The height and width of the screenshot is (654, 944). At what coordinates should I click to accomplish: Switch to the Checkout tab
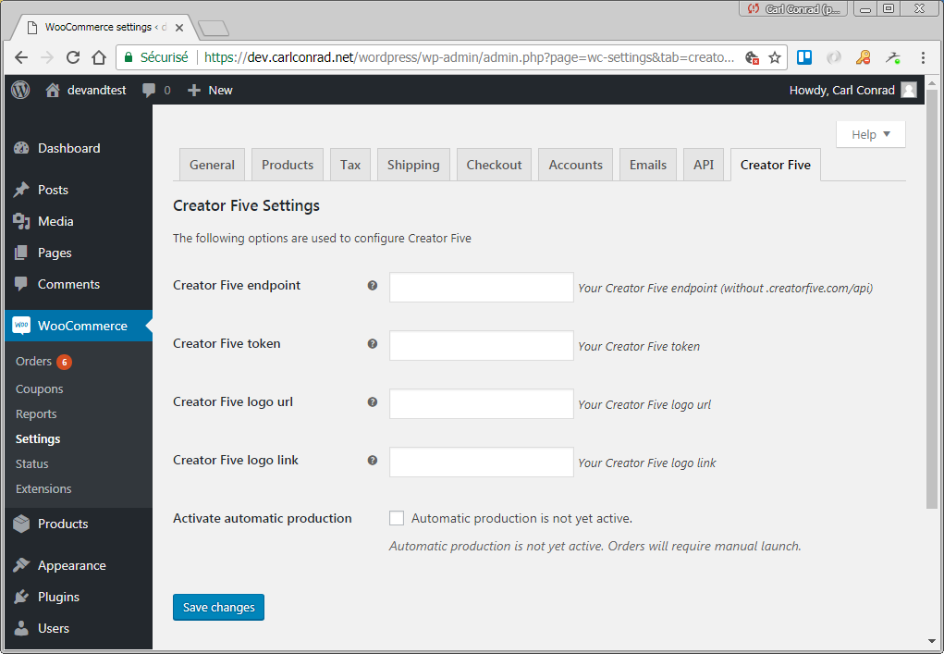coord(495,165)
